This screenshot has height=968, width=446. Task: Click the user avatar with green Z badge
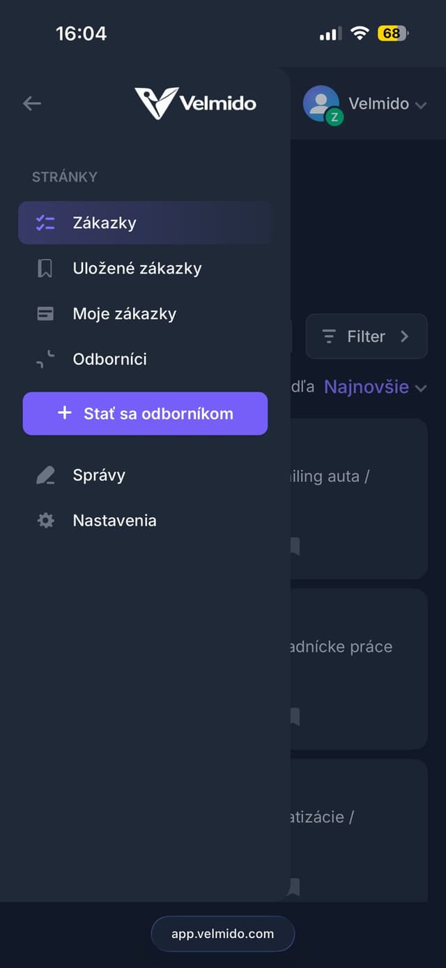point(321,103)
